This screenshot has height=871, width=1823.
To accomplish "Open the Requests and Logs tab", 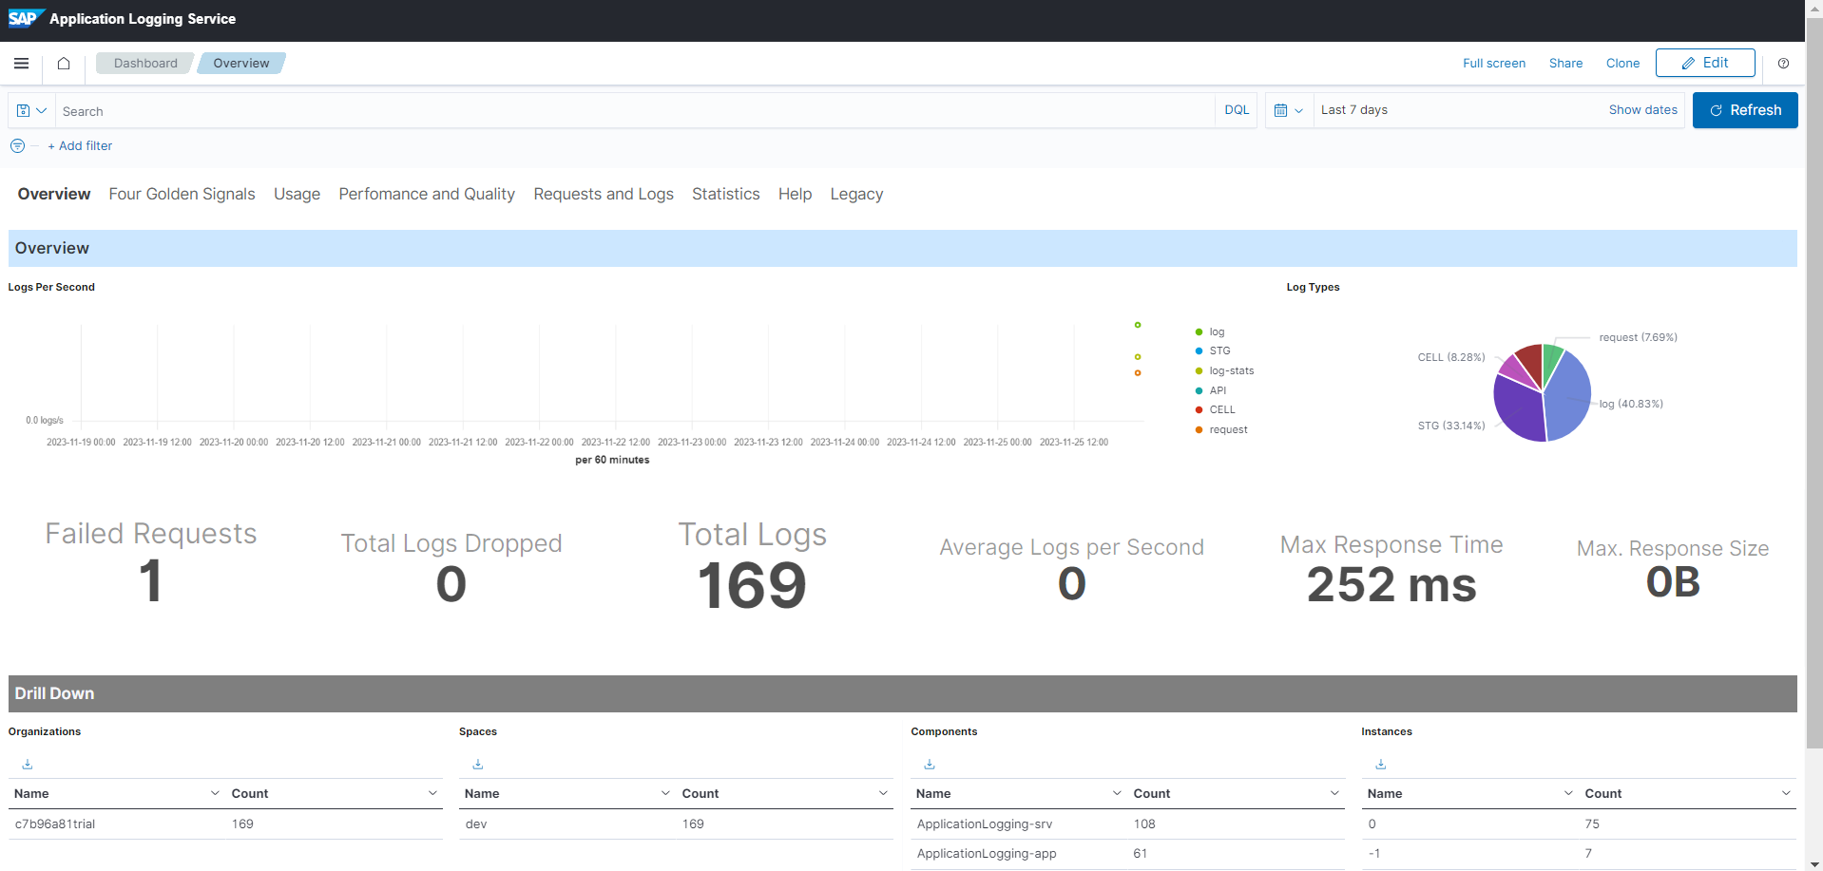I will [603, 195].
